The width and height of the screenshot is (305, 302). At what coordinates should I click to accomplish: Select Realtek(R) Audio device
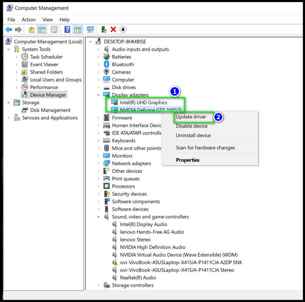click(x=138, y=278)
